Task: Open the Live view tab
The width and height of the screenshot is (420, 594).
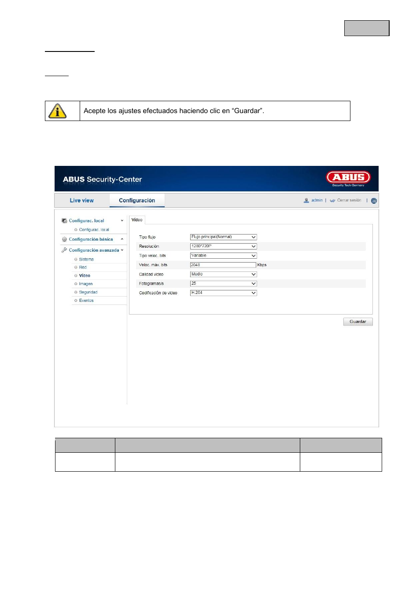Action: click(82, 201)
